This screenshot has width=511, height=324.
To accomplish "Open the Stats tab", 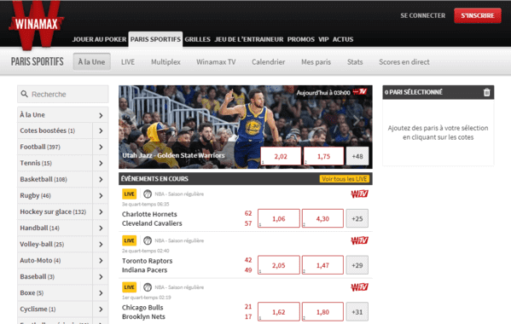I will click(x=355, y=62).
